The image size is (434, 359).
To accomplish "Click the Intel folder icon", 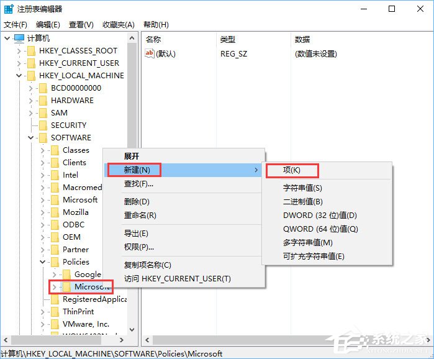I will click(55, 175).
